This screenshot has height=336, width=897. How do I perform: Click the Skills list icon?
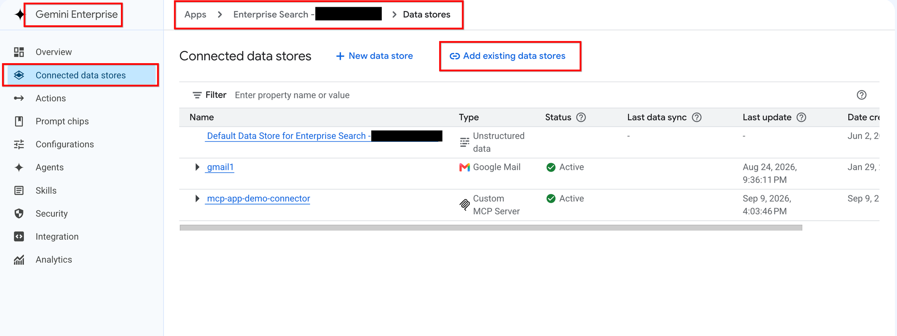pyautogui.click(x=19, y=190)
